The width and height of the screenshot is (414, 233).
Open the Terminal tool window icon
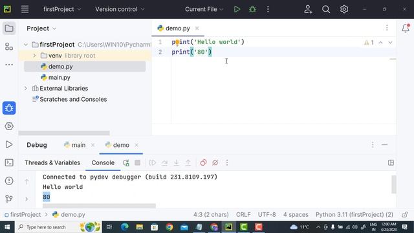9,162
